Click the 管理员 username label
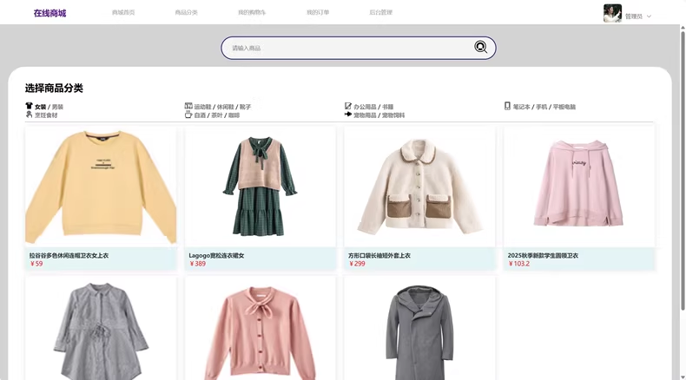Viewport: 686px width, 380px height. coord(634,16)
